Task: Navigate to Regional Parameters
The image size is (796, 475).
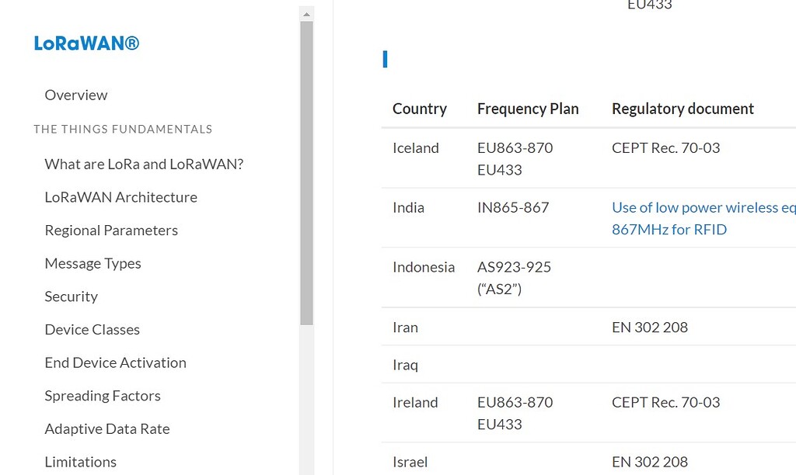Action: pyautogui.click(x=111, y=230)
